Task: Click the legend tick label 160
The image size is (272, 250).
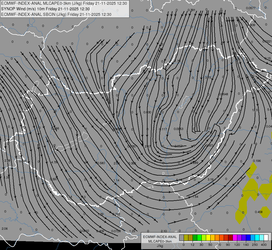Action: (x=246, y=245)
